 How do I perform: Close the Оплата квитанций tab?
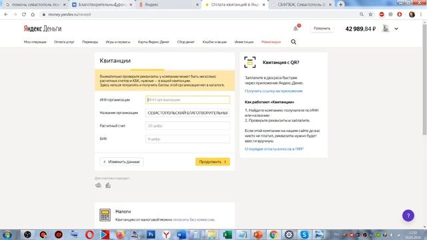tap(264, 5)
